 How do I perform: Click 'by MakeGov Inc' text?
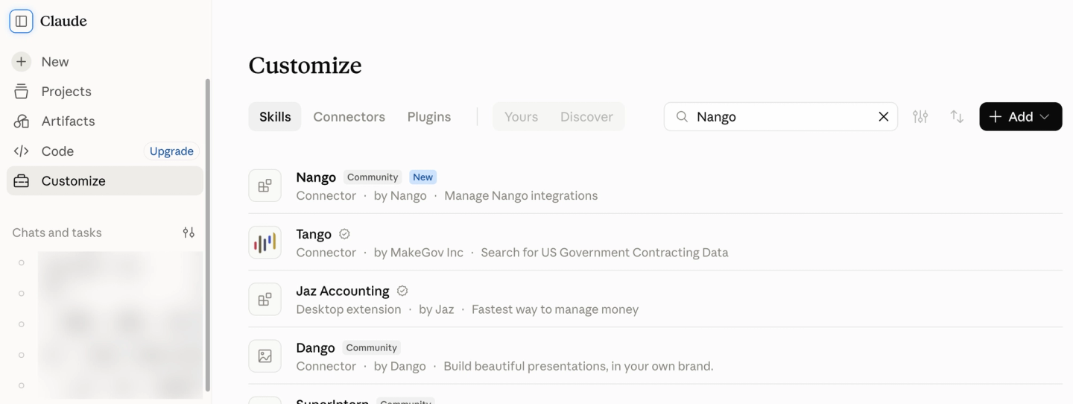[x=418, y=253]
